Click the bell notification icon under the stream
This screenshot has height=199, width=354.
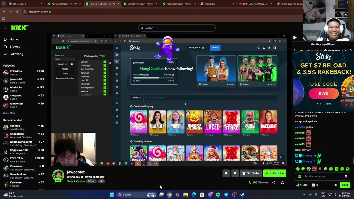226,173
